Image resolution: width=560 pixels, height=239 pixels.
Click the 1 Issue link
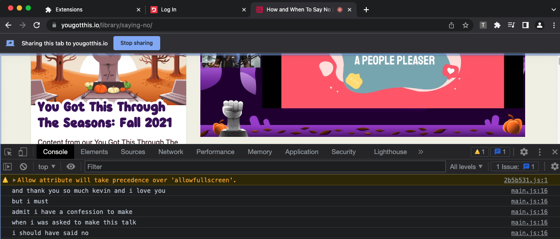pyautogui.click(x=515, y=166)
